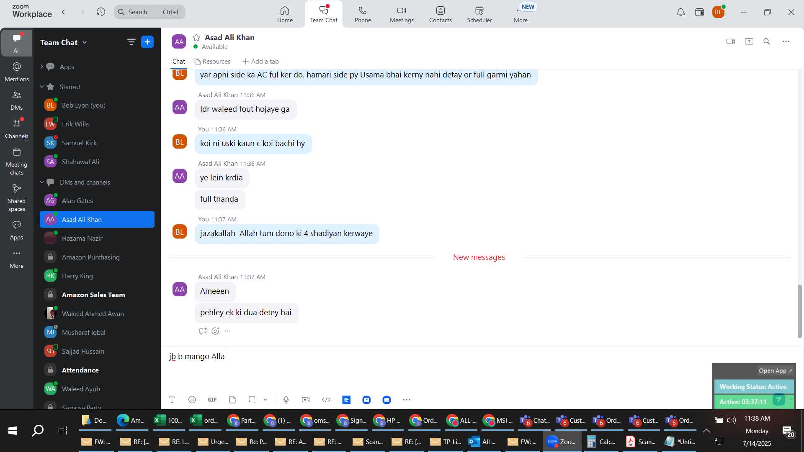Add an emoji reaction to the last message

216,331
